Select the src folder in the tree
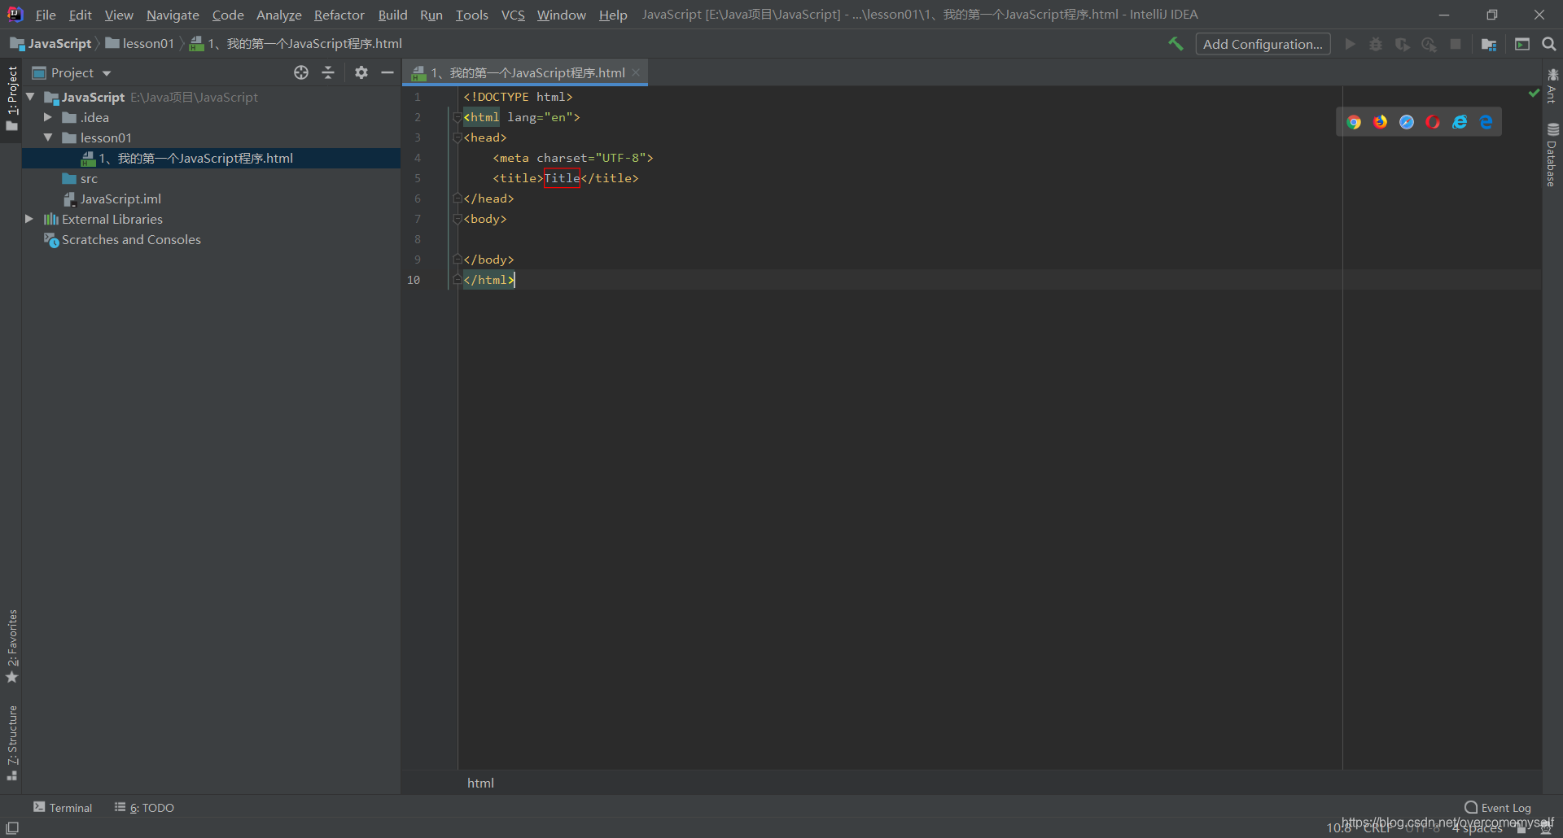 click(89, 178)
